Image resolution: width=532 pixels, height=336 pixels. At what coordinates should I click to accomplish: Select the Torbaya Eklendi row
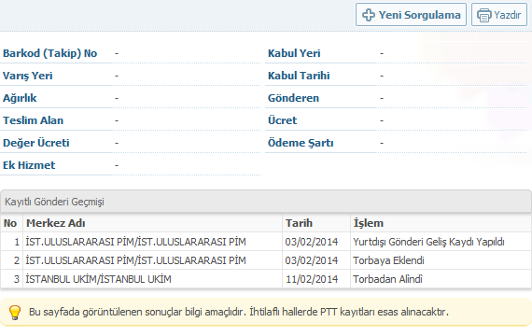point(266,260)
